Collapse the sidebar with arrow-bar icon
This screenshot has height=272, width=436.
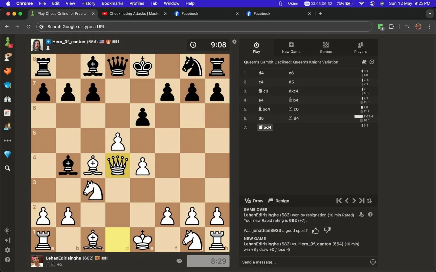[8, 240]
